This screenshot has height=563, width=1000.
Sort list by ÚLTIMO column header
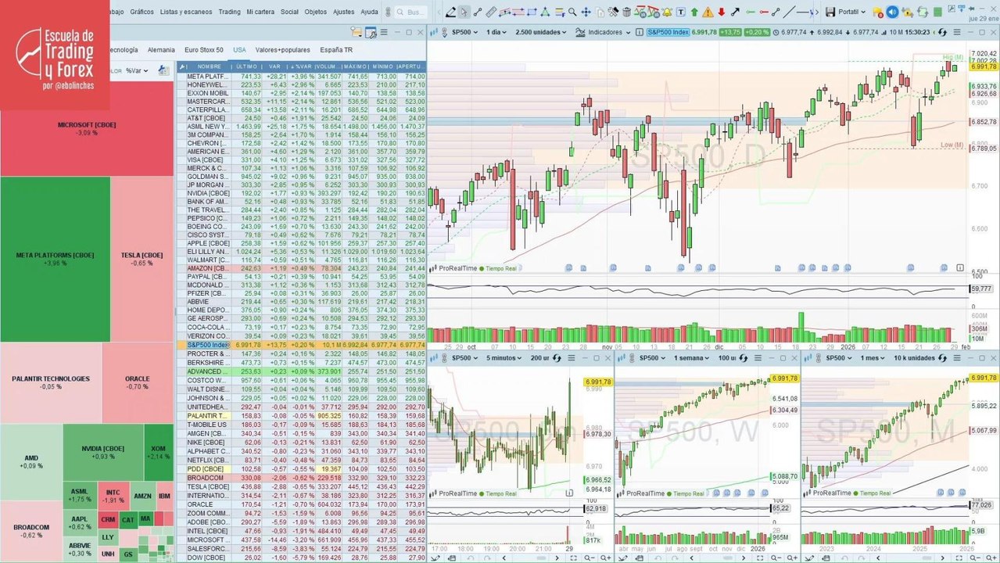(x=246, y=66)
